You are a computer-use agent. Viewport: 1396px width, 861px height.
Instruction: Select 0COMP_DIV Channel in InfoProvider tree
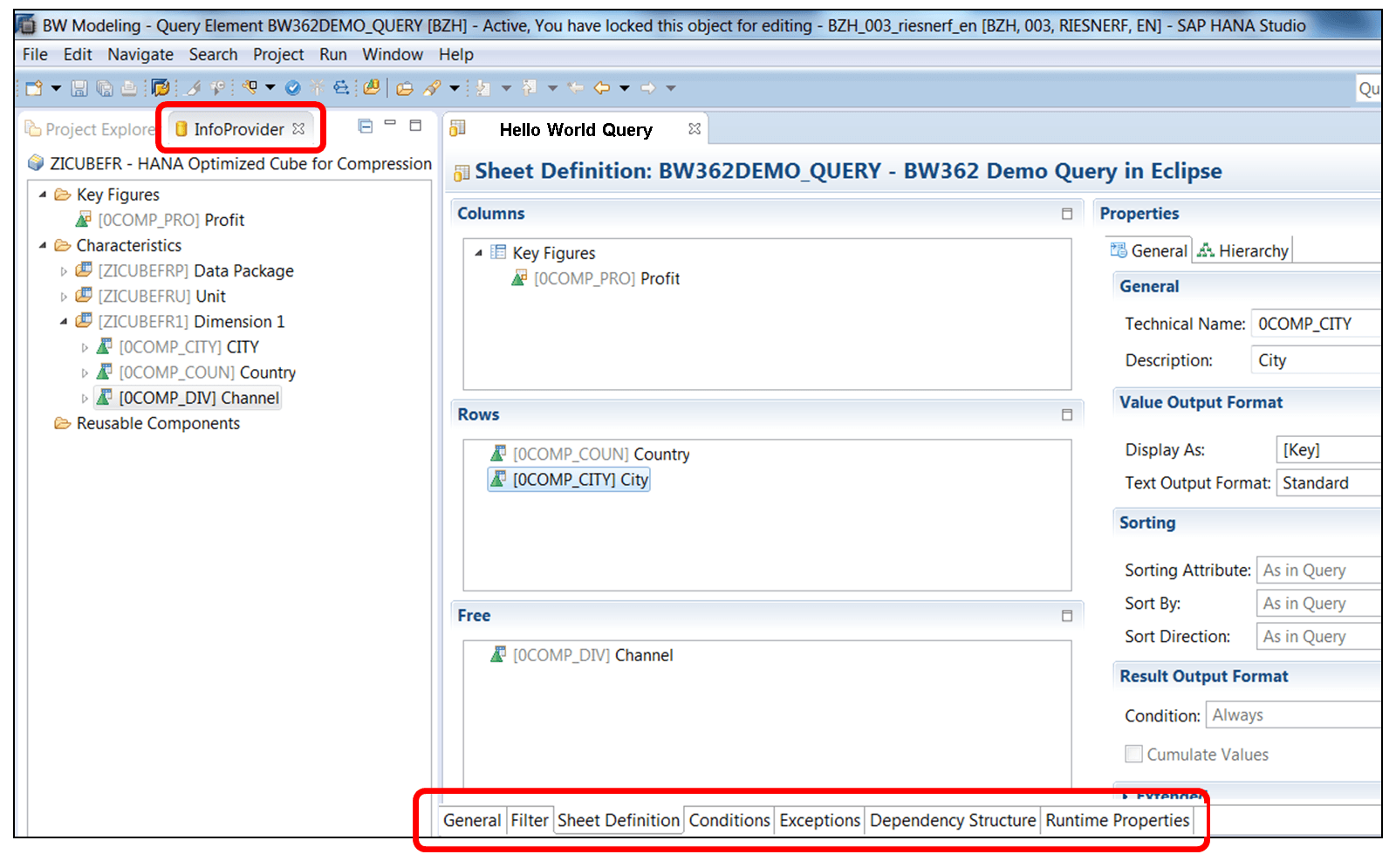[188, 399]
